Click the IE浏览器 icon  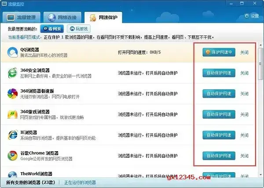click(x=12, y=135)
